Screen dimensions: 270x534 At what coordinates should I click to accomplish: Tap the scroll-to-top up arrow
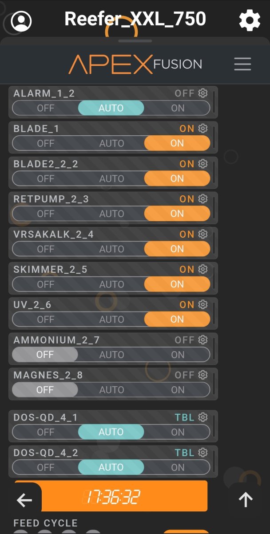[x=246, y=500]
